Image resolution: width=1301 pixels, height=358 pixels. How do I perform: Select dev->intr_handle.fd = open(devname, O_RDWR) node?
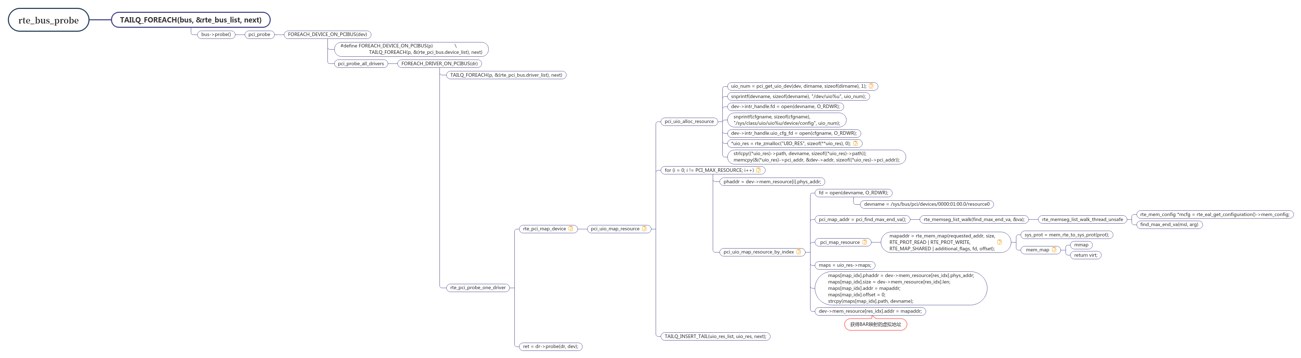pos(786,107)
